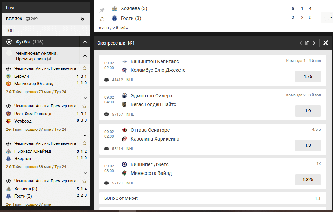Viewport: 333px width, 212px height.
Task: Toggle favorite star for Вест Хэм match
Action: click(84, 106)
